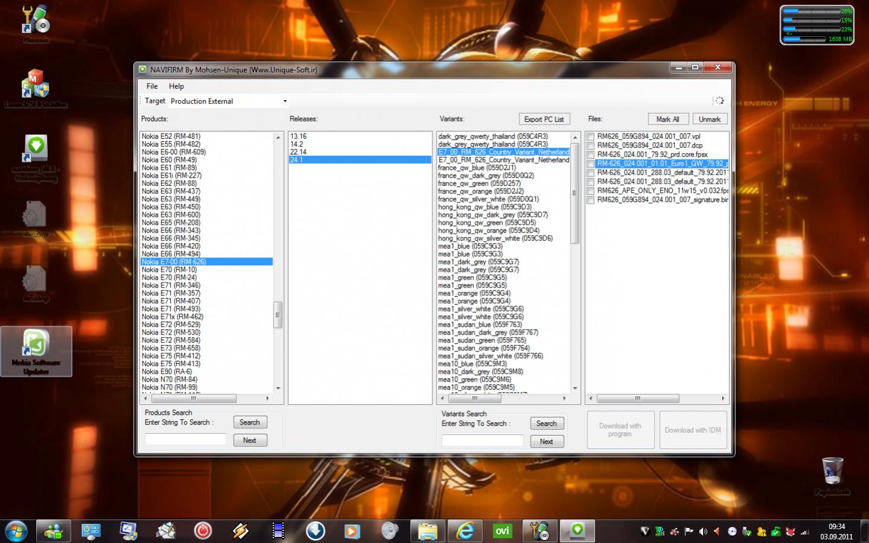Click the Variants list vertical scrollbar thumb
Viewport: 869px width, 543px height.
coord(575,193)
